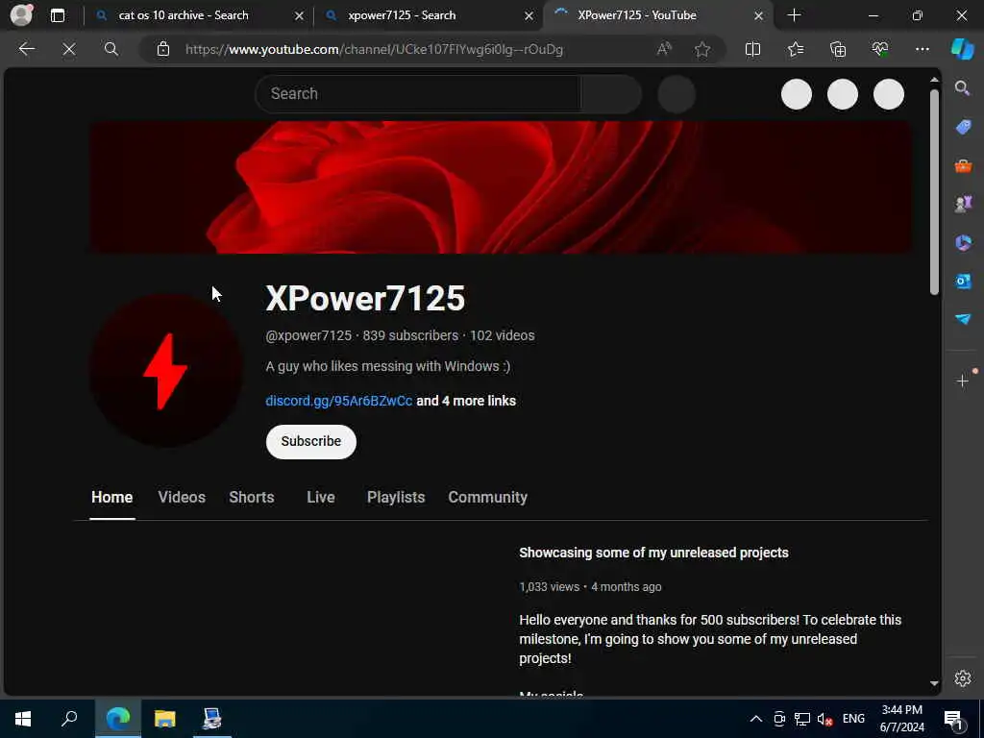The image size is (984, 738).
Task: Click the '@xpower7125' channel handle text
Action: coord(308,335)
